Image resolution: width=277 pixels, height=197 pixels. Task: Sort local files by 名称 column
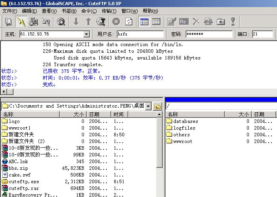(x=30, y=114)
